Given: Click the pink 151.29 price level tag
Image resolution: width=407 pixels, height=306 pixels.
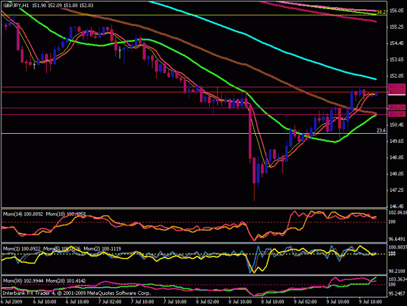Looking at the screenshot, I should click(397, 108).
